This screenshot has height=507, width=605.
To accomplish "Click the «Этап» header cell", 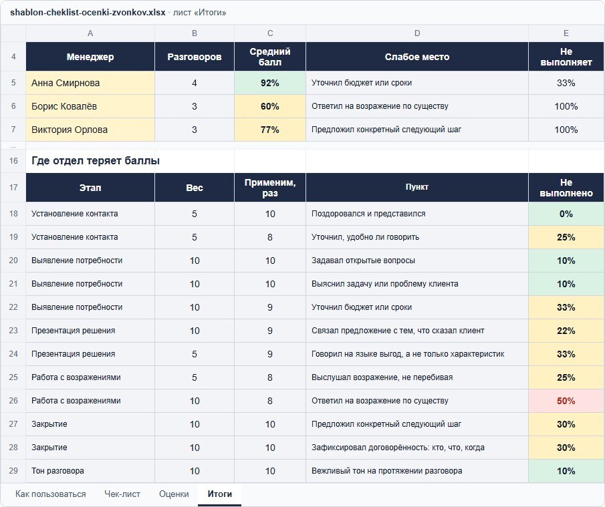I will click(90, 188).
